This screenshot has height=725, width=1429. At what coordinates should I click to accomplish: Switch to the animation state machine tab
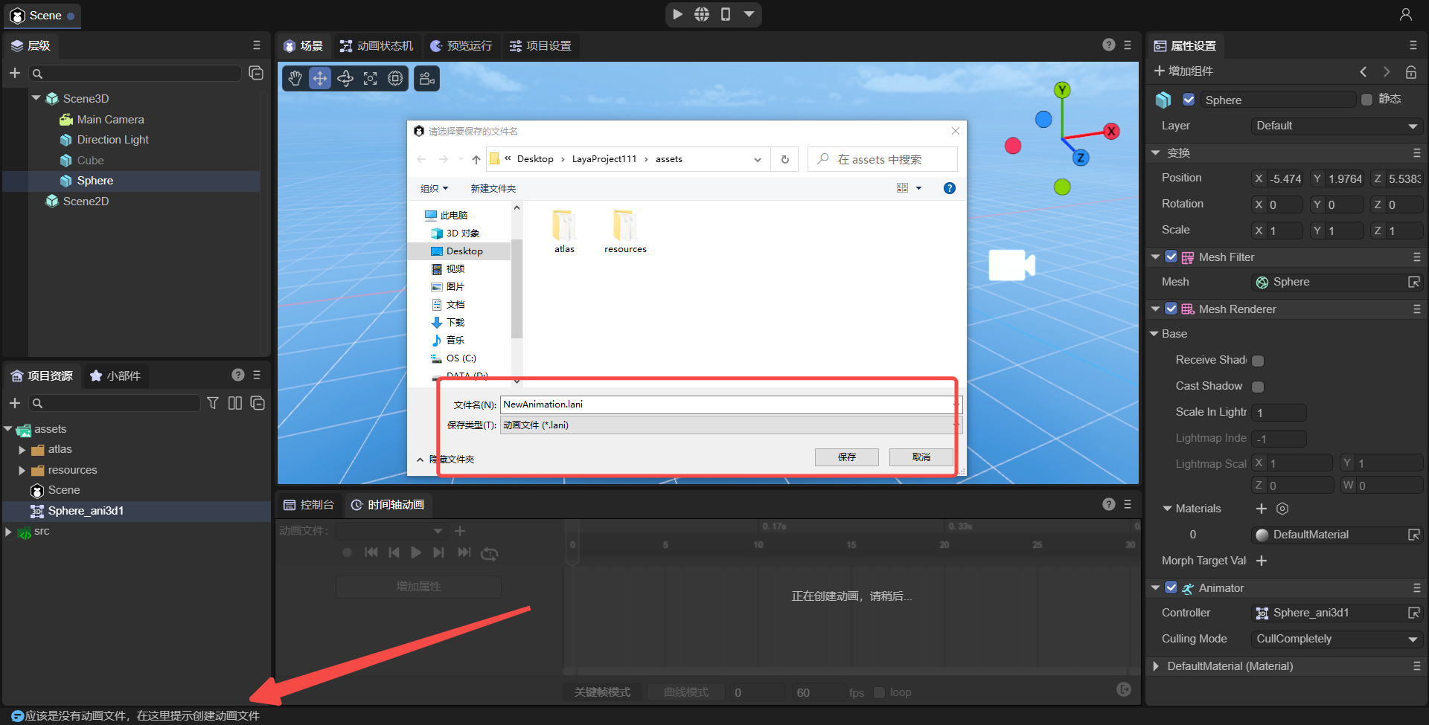coord(377,46)
